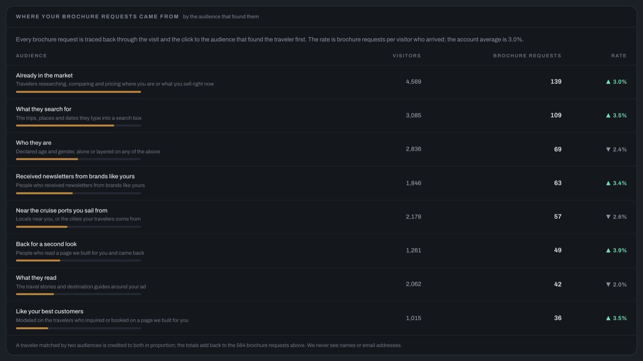Click the progress bar under Back for a second look
Image resolution: width=643 pixels, height=361 pixels.
pyautogui.click(x=78, y=261)
